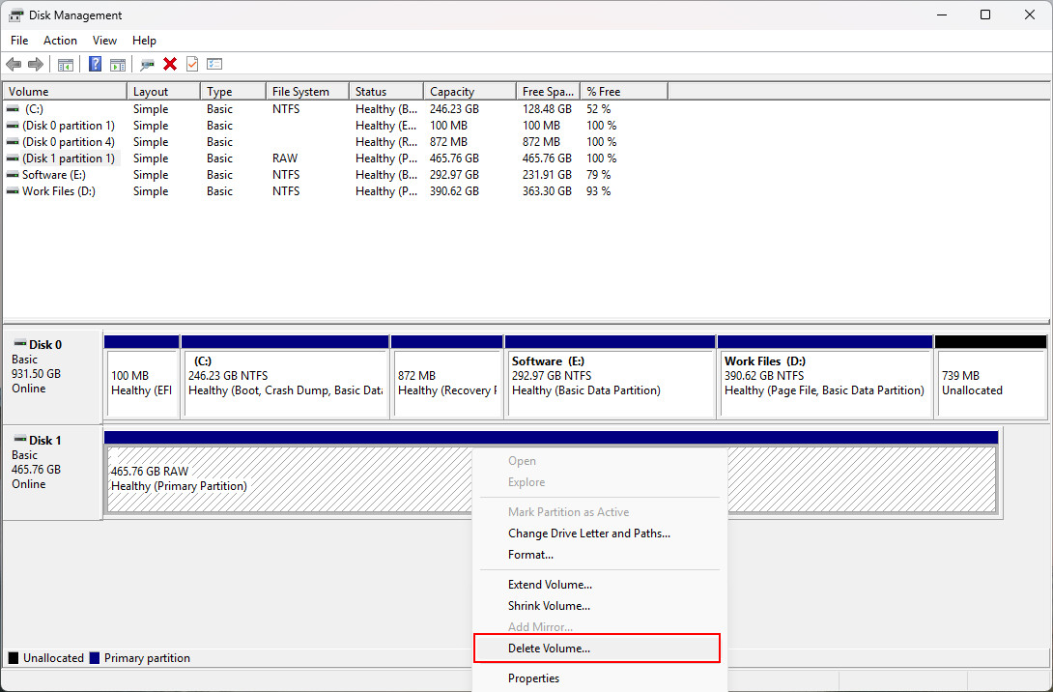Viewport: 1053px width, 692px height.
Task: Select the 739 MB Unallocated block
Action: click(990, 378)
